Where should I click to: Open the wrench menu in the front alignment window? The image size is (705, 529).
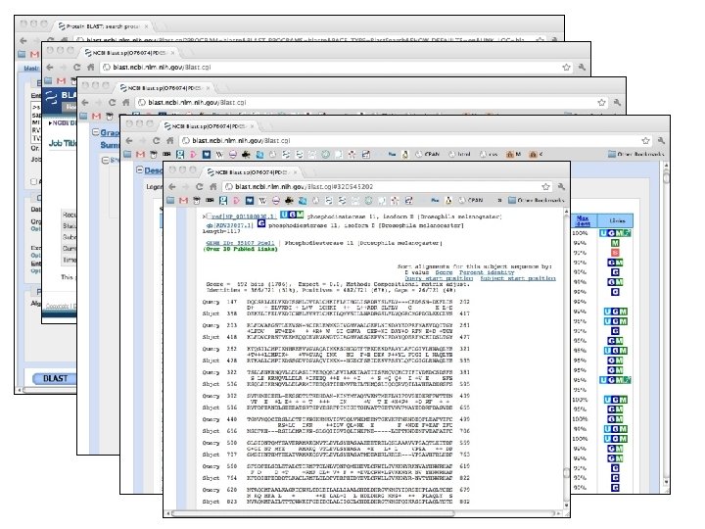[561, 187]
